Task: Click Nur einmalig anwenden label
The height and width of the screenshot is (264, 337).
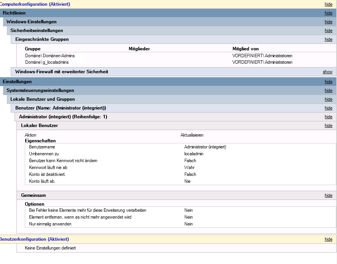Action: pos(50,224)
